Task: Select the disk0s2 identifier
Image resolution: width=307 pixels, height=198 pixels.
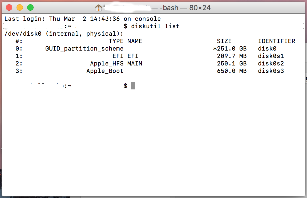Action: click(271, 63)
